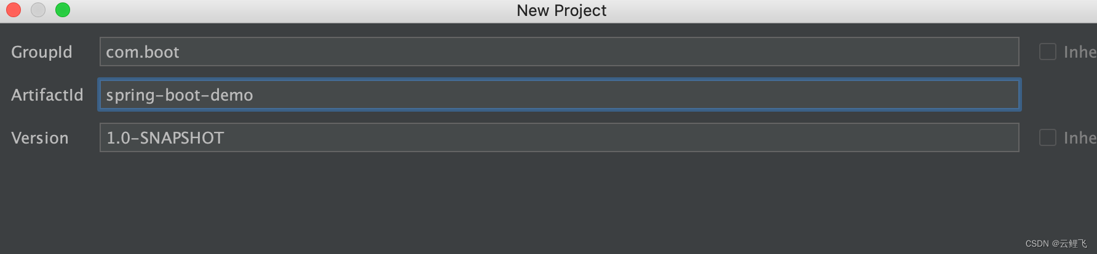1097x254 pixels.
Task: Toggle Inherit checkbox beside Version
Action: pyautogui.click(x=1048, y=137)
